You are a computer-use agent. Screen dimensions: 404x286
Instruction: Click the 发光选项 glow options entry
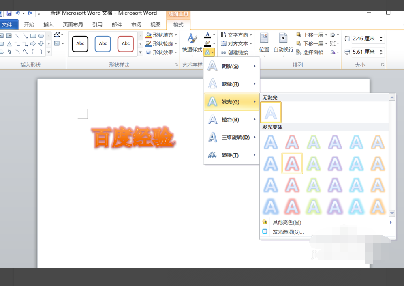coord(288,232)
